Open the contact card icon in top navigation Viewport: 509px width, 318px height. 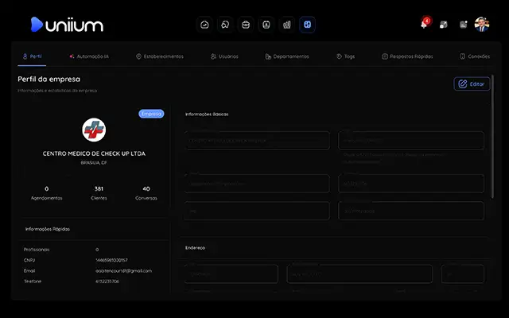coord(266,25)
